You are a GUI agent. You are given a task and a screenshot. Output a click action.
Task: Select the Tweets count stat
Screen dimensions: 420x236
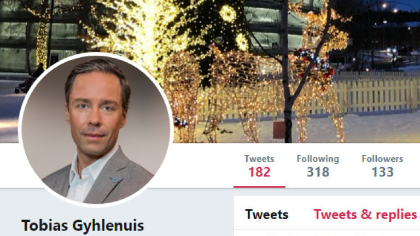[259, 167]
